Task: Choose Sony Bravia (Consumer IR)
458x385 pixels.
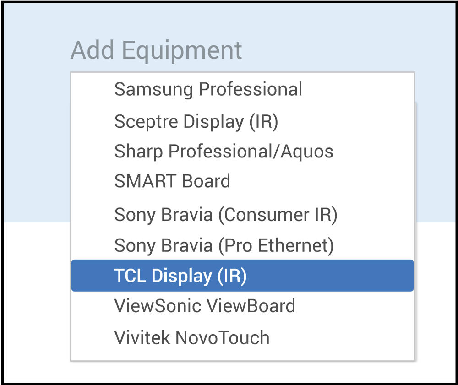Action: [x=226, y=215]
